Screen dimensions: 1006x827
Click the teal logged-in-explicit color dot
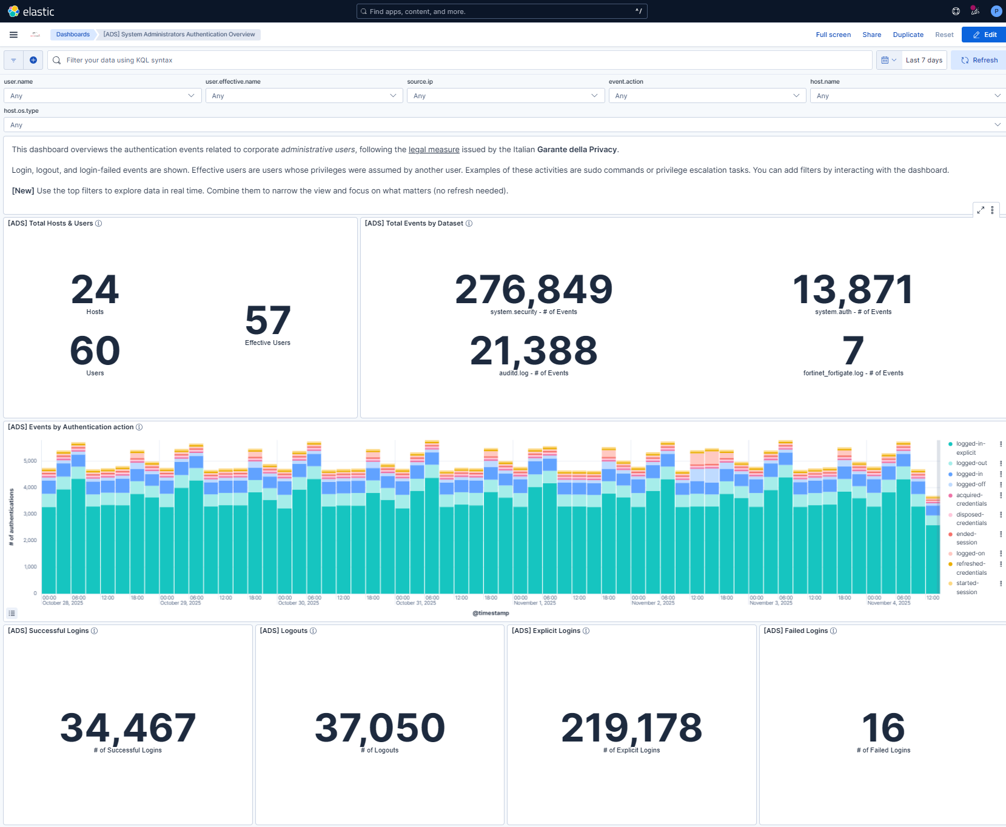pos(950,443)
